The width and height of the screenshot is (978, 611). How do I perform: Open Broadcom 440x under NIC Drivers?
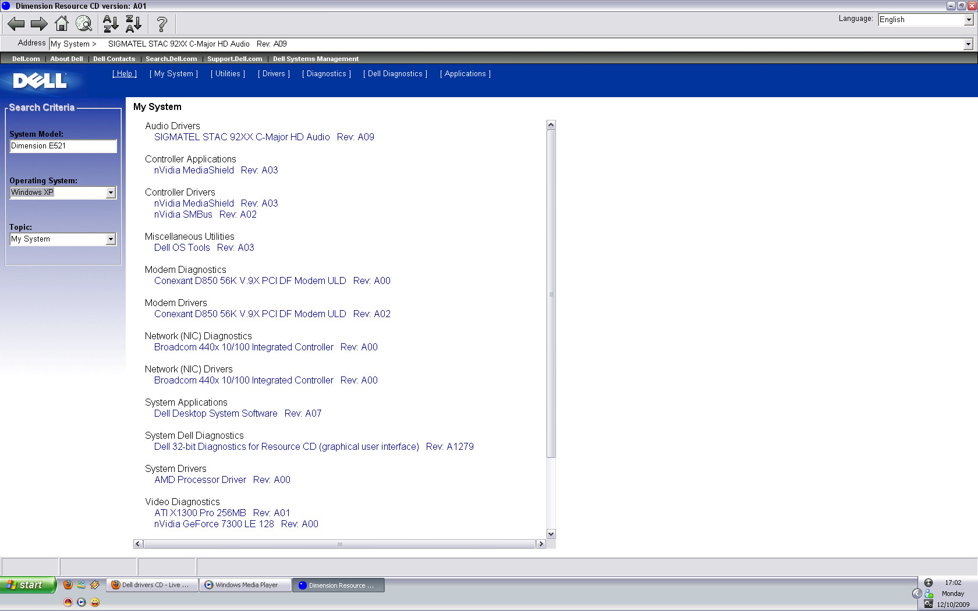(x=266, y=381)
